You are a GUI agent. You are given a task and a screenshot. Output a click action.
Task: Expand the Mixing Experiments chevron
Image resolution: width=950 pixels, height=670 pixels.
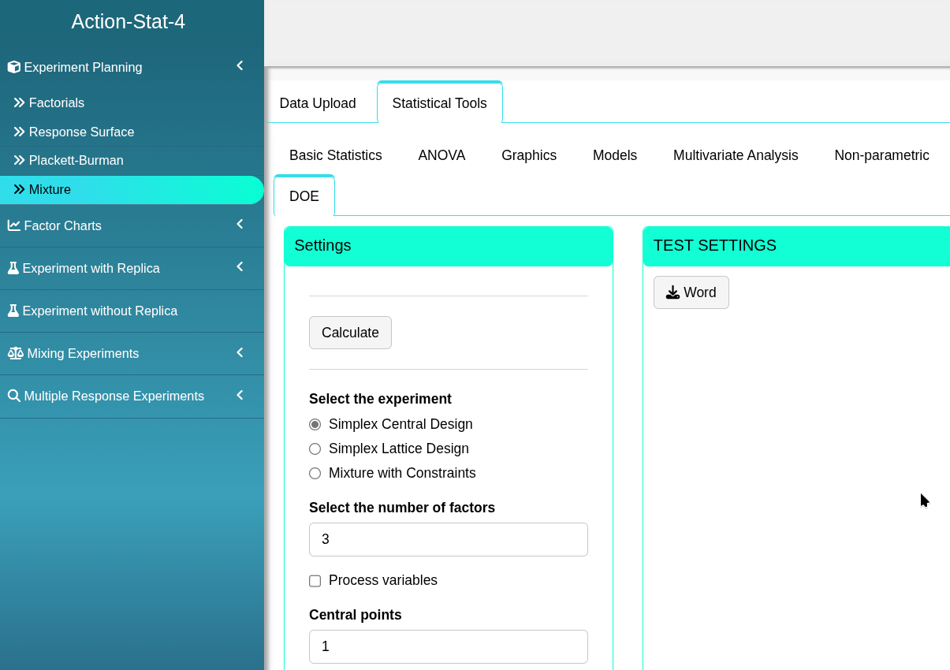click(240, 352)
